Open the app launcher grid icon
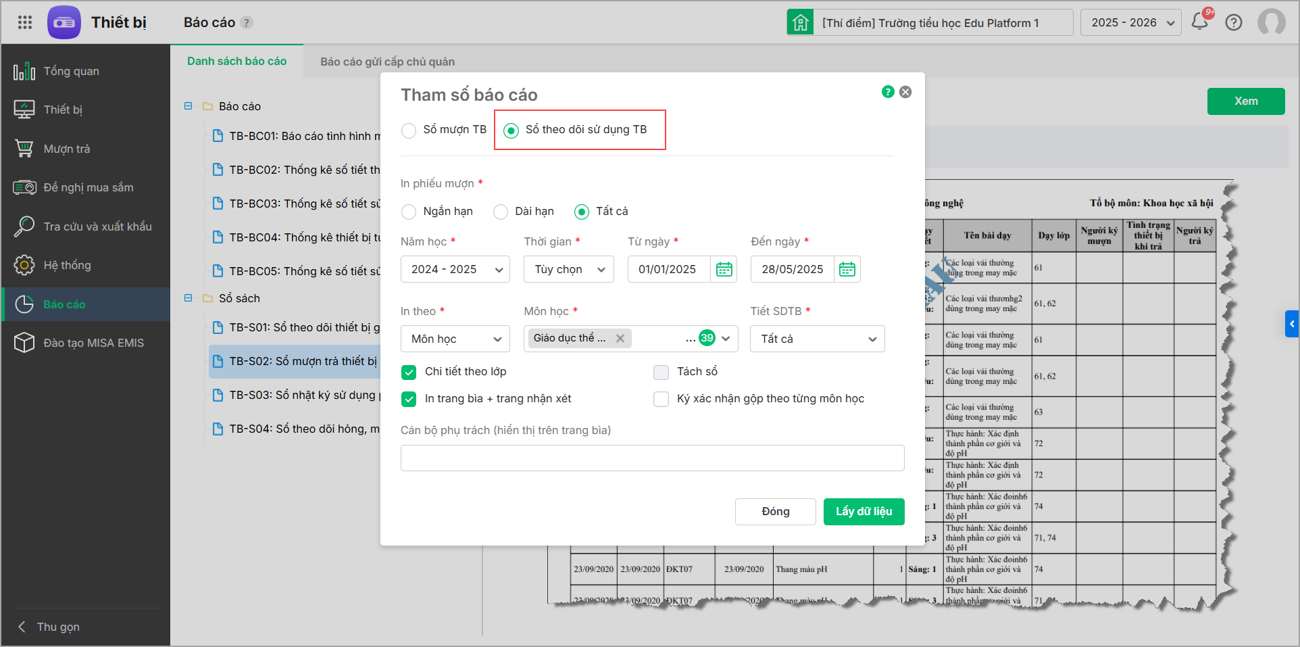 (25, 22)
